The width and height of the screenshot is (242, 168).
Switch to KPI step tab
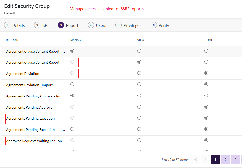coord(41,25)
